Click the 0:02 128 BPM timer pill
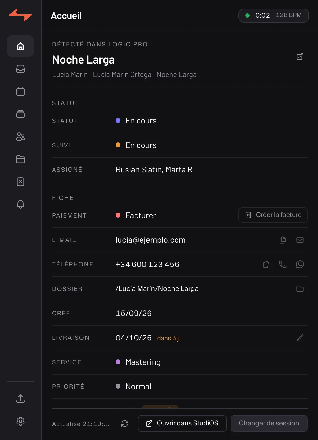The width and height of the screenshot is (318, 440). [x=274, y=16]
